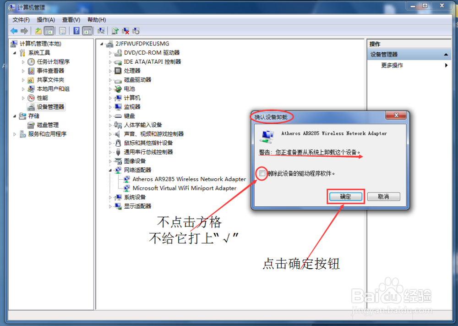Image resolution: width=458 pixels, height=326 pixels.
Task: Select 设备管理器 in the left tree
Action: (x=50, y=107)
